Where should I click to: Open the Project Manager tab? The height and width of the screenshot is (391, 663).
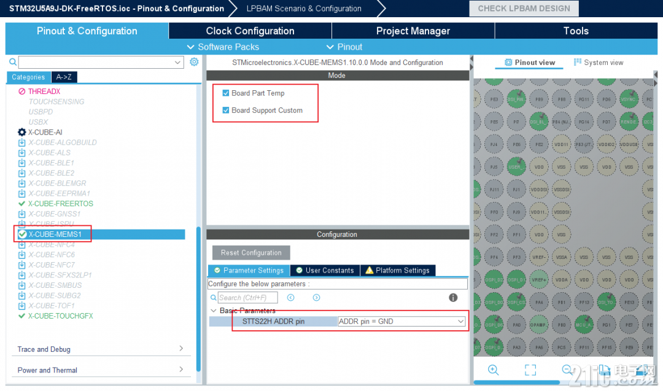pyautogui.click(x=413, y=31)
